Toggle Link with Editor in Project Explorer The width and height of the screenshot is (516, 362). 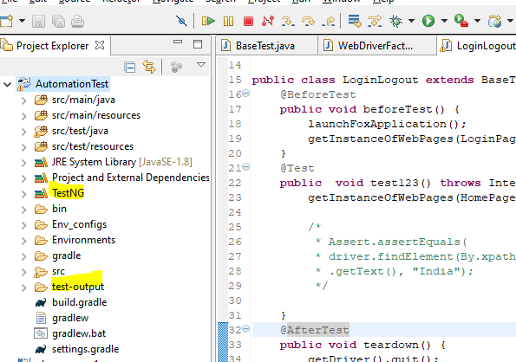point(149,67)
